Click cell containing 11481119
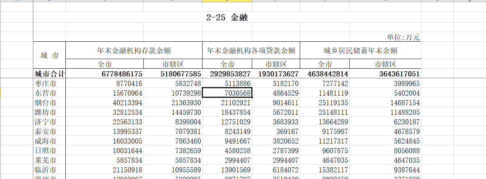The image size is (486, 179). click(325, 93)
